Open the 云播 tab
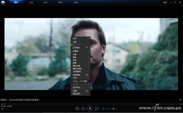Image resolution: width=183 pixels, height=113 pixels. click(75, 2)
